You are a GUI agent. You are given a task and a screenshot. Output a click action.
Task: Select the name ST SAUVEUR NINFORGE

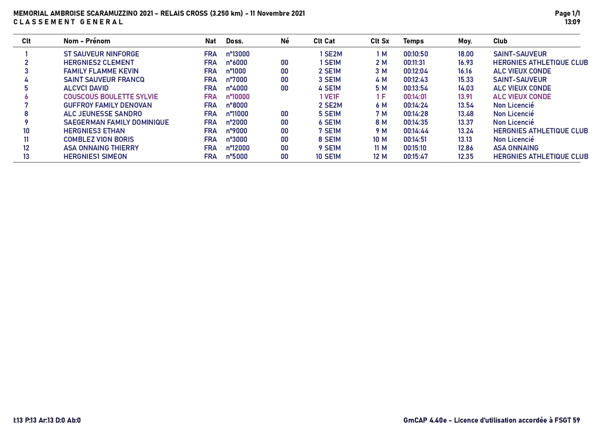(x=101, y=54)
